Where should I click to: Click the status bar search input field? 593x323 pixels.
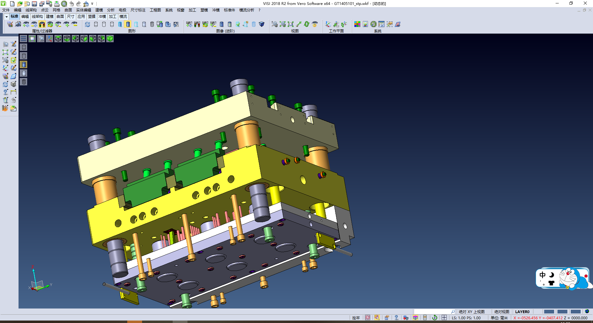click(432, 312)
